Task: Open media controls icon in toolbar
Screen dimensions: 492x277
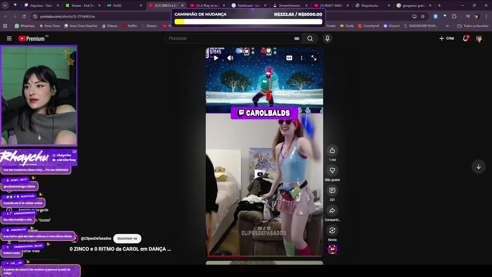Action: tap(468, 17)
